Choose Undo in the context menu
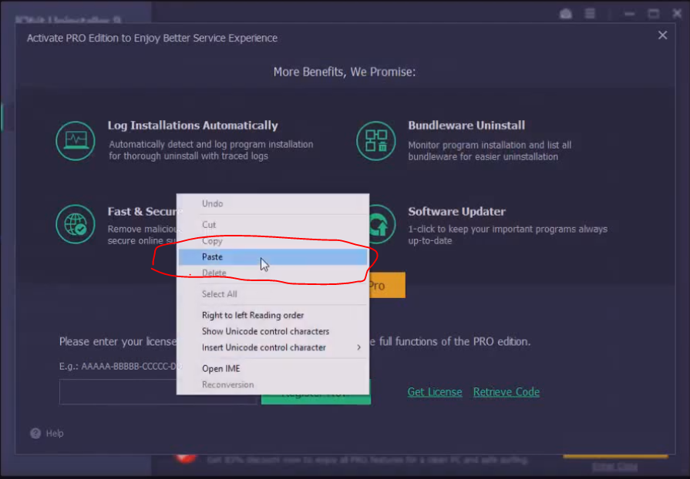The width and height of the screenshot is (690, 479). (273, 203)
